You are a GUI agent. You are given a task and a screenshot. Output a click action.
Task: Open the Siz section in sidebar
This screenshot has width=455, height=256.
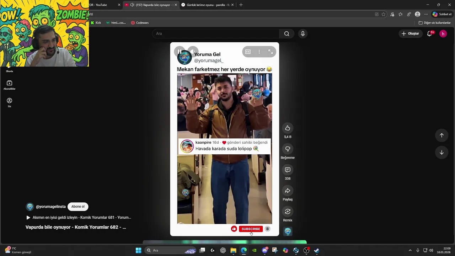coord(10,102)
